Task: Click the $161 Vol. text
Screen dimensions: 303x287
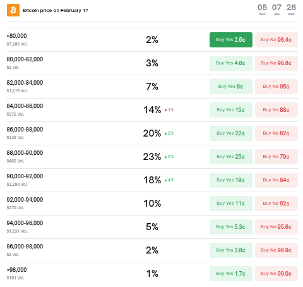Action: (x=15, y=278)
